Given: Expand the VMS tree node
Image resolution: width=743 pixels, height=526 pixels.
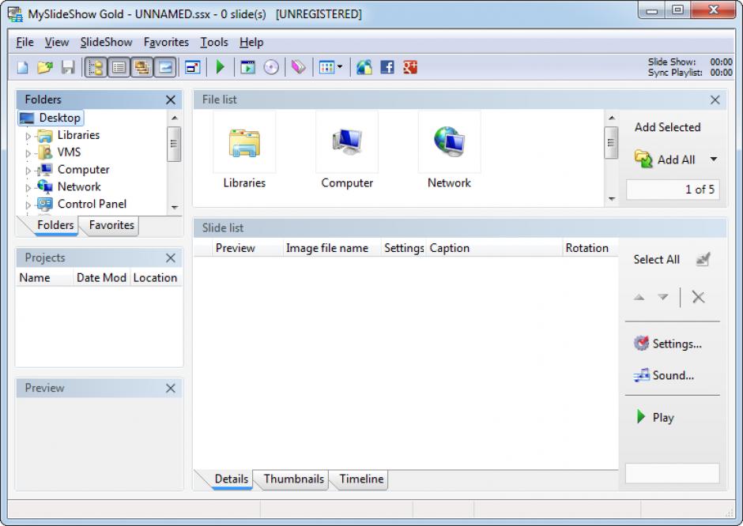Looking at the screenshot, I should pyautogui.click(x=28, y=153).
